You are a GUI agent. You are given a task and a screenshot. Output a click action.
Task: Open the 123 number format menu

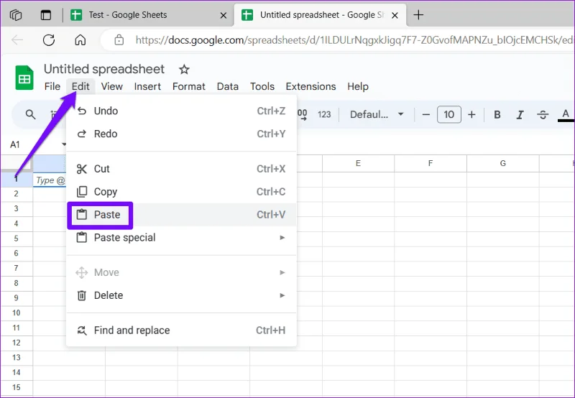coord(324,115)
